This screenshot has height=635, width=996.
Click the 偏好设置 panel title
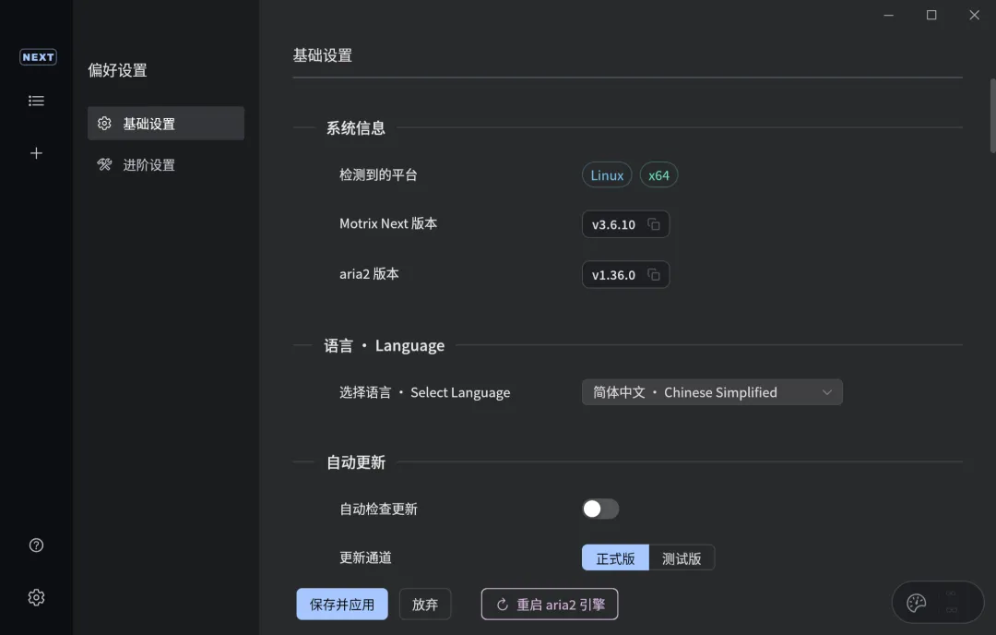(117, 70)
